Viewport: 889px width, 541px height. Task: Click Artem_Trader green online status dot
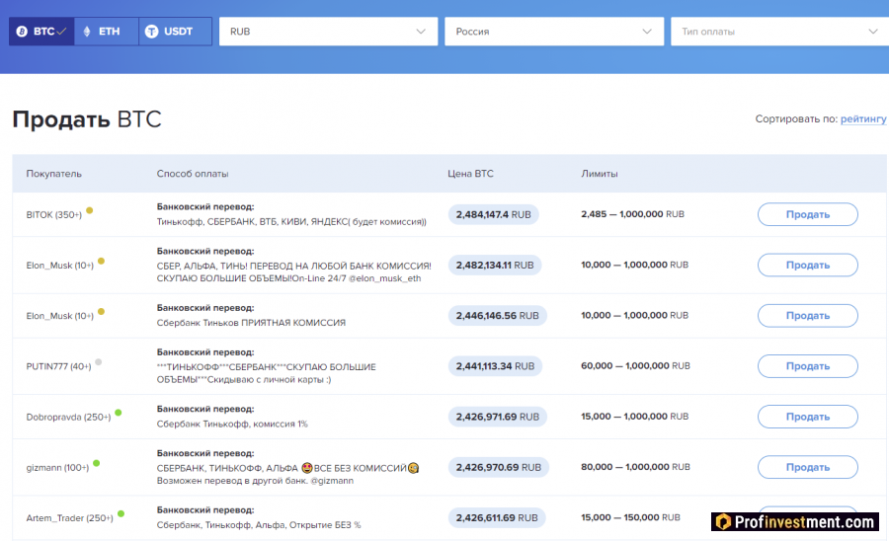tap(121, 513)
